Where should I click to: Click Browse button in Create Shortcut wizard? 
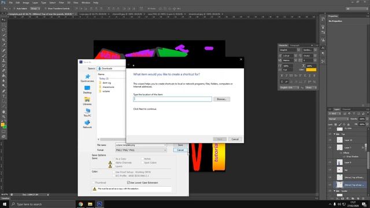(x=221, y=99)
